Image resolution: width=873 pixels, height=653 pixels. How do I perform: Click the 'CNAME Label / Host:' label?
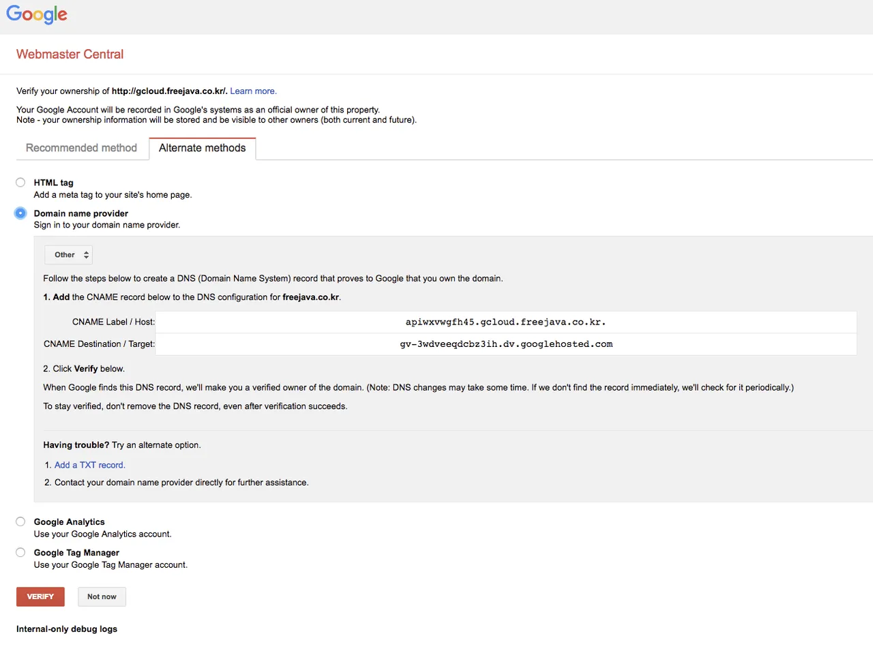pyautogui.click(x=113, y=322)
